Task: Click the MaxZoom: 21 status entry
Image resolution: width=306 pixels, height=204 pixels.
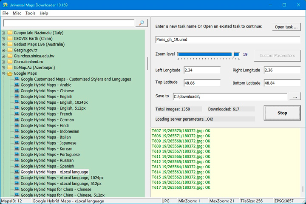Action: (x=222, y=201)
